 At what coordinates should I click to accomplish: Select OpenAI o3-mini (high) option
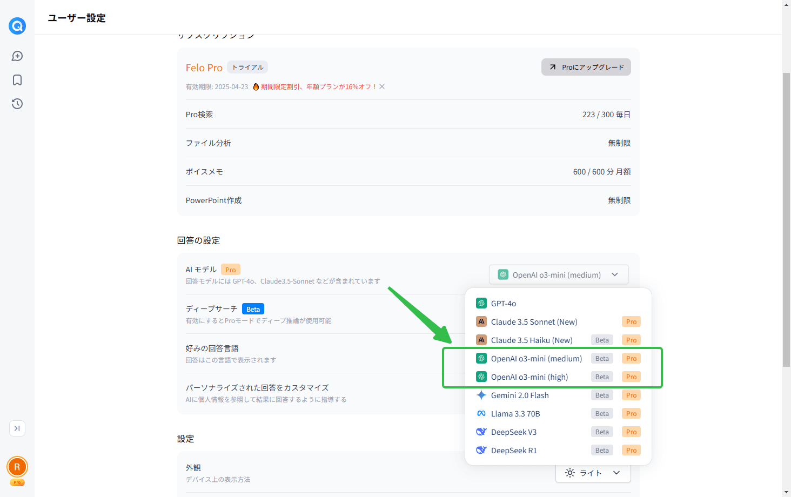pyautogui.click(x=558, y=377)
